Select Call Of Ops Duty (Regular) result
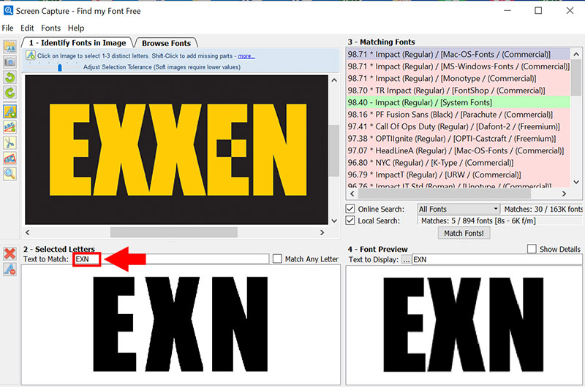 tap(458, 126)
